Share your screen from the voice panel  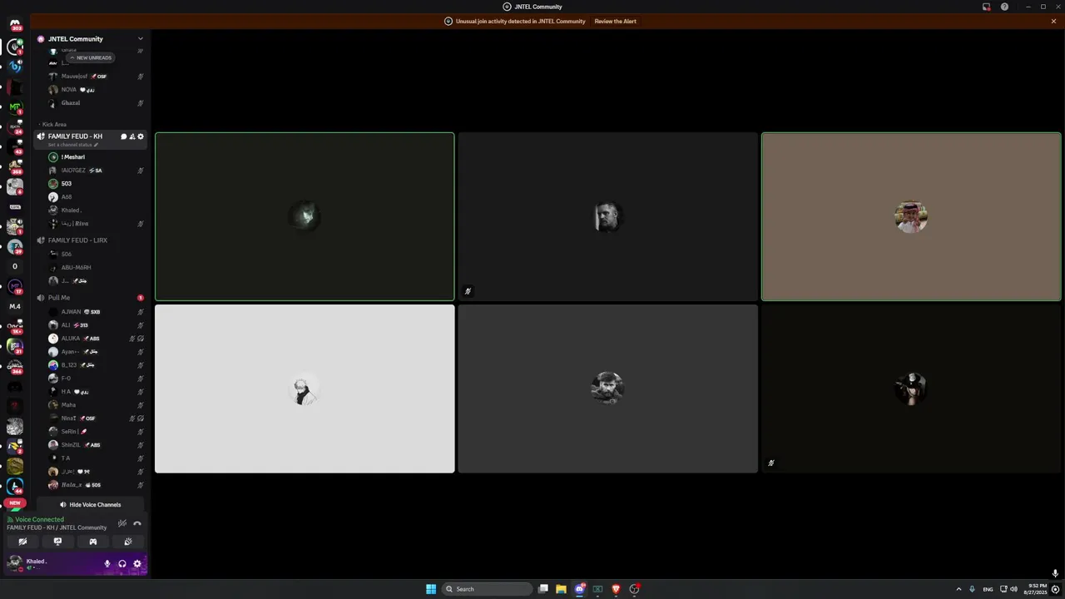pos(57,542)
